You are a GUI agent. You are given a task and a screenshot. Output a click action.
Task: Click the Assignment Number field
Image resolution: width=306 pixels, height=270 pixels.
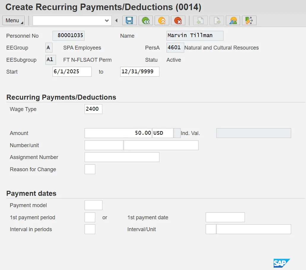(x=122, y=157)
